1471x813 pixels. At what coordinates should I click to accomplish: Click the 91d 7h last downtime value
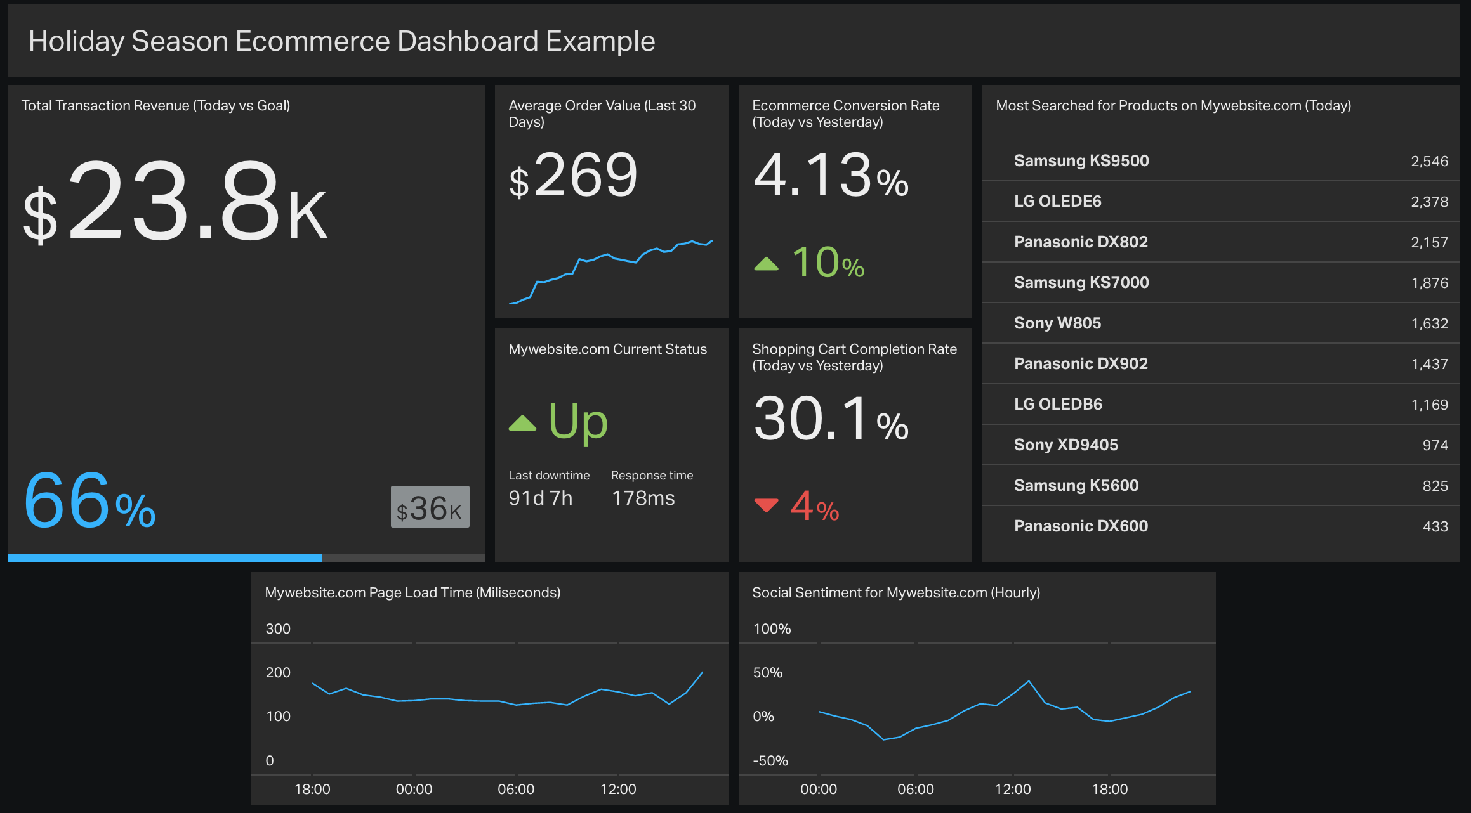(541, 498)
